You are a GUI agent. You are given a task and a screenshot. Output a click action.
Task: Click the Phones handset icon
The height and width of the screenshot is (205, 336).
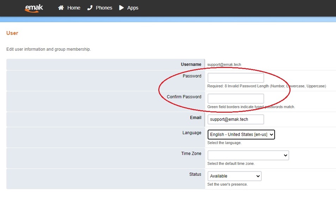[90, 7]
